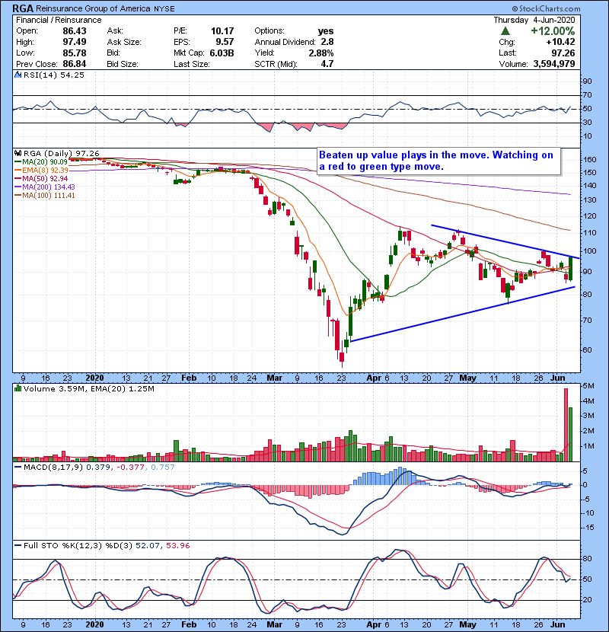609x632 pixels.
Task: Select the EPS value 9.57
Action: (x=225, y=42)
